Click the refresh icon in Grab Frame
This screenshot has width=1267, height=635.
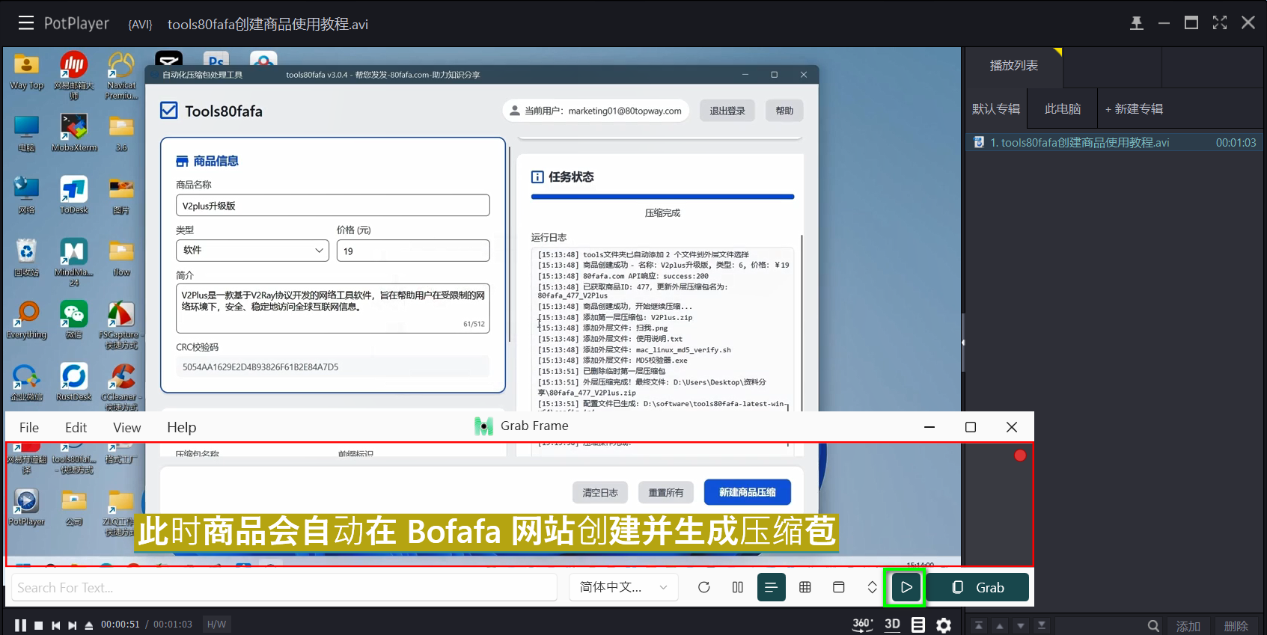click(x=703, y=587)
